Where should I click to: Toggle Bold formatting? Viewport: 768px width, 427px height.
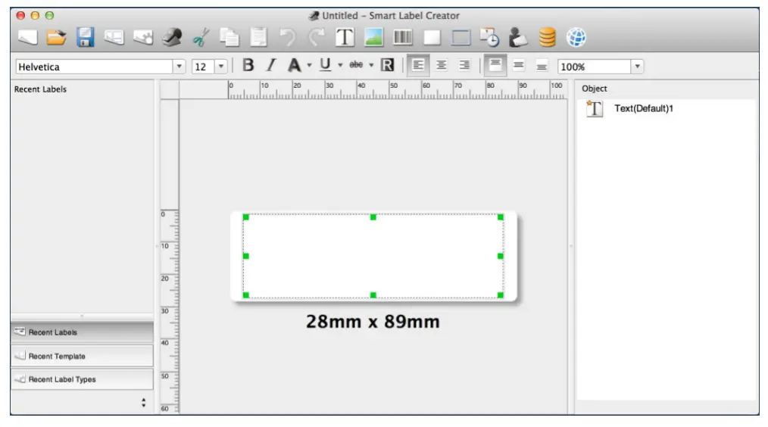pyautogui.click(x=248, y=66)
